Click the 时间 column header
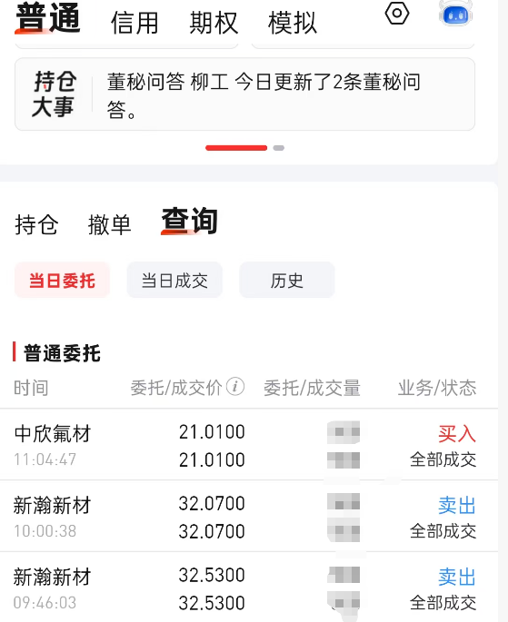 coord(31,388)
